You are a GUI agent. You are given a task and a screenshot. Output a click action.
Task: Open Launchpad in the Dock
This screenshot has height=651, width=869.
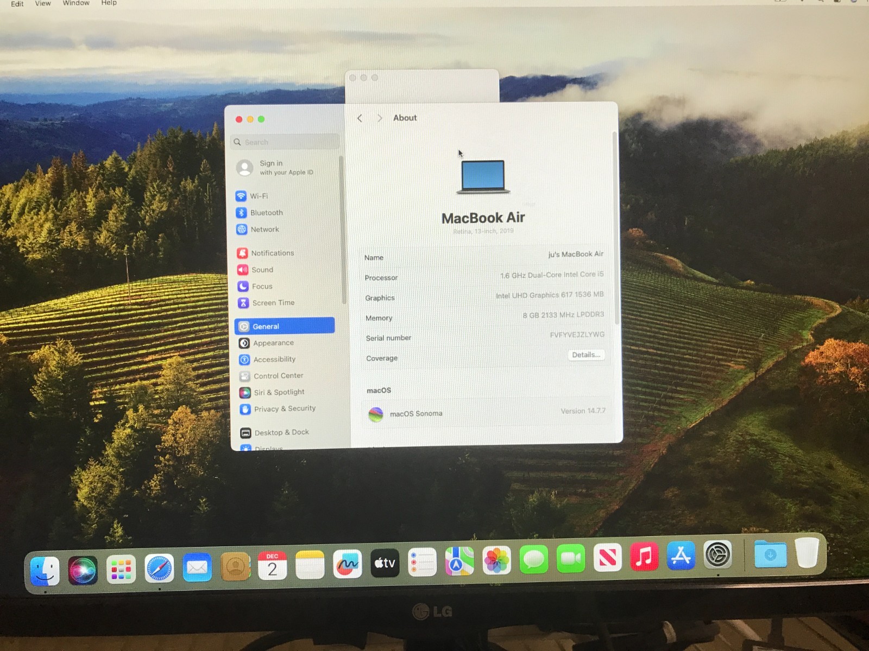pyautogui.click(x=121, y=569)
